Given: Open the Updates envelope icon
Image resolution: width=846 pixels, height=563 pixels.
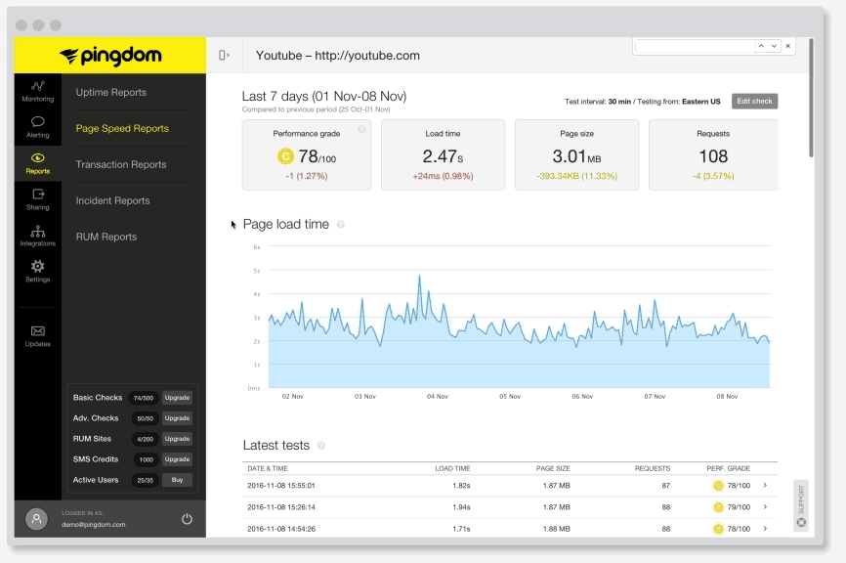Looking at the screenshot, I should pos(38,331).
